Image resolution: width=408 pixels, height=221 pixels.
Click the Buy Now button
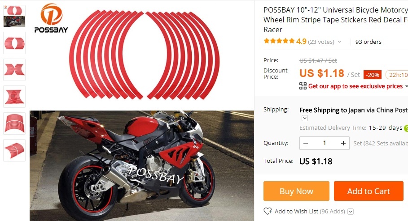[x=296, y=191]
